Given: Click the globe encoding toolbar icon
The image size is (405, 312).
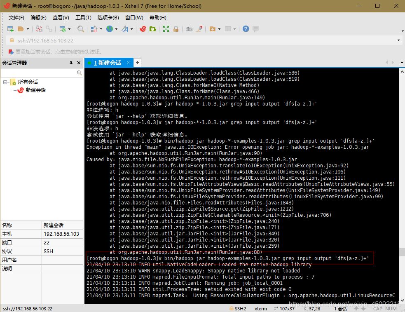Looking at the screenshot, I should [x=110, y=29].
